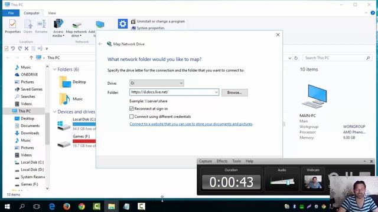Open the recorder Tools menu
The width and height of the screenshot is (378, 212).
[236, 161]
